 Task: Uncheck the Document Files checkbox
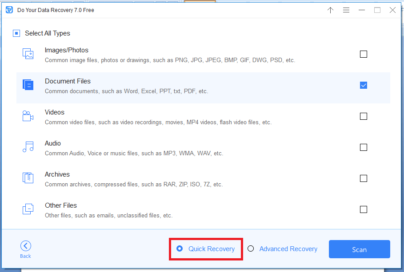363,85
